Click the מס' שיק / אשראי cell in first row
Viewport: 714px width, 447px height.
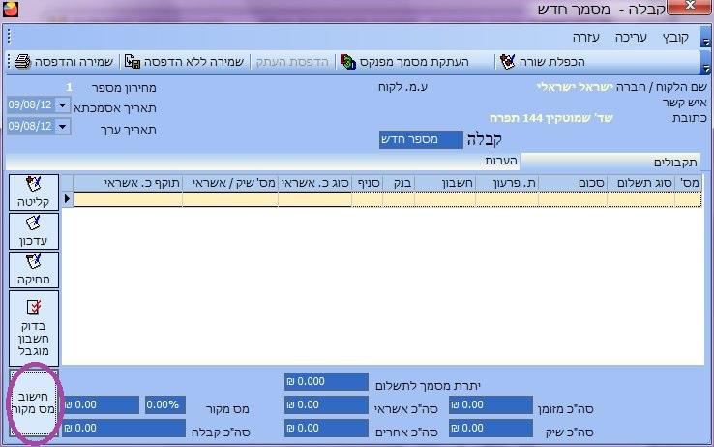coord(230,199)
